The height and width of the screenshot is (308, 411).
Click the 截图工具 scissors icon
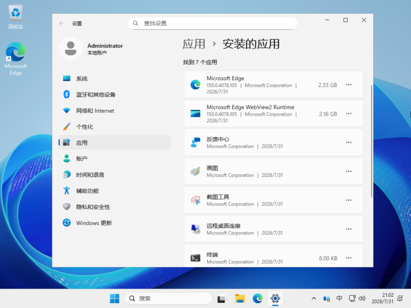[195, 200]
